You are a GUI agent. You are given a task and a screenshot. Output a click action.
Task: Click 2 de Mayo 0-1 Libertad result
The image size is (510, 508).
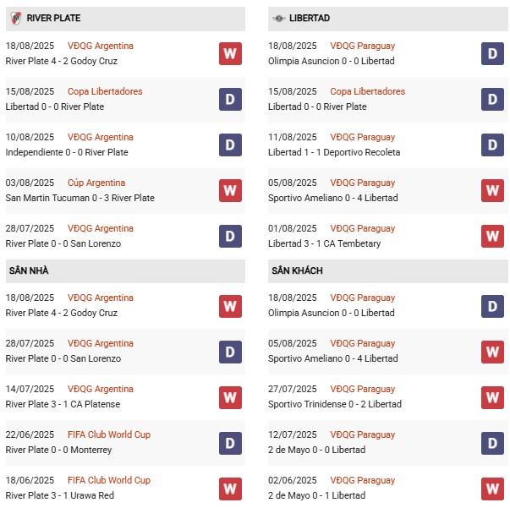click(x=316, y=495)
